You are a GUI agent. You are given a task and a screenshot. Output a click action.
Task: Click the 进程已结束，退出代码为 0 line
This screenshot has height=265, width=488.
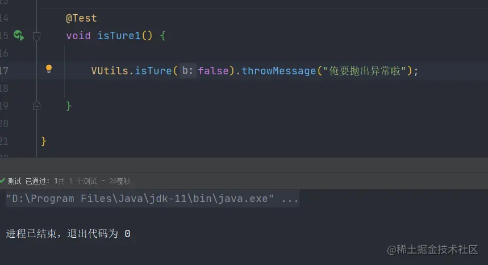[68, 234]
